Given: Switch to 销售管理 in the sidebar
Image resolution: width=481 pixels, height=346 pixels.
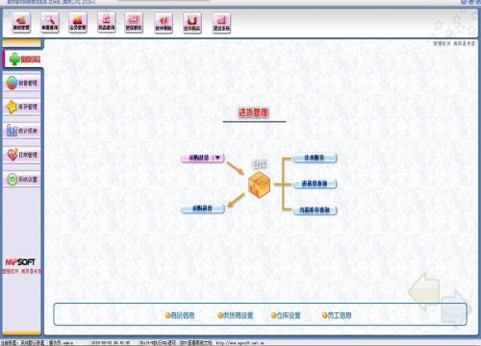Looking at the screenshot, I should (x=22, y=83).
